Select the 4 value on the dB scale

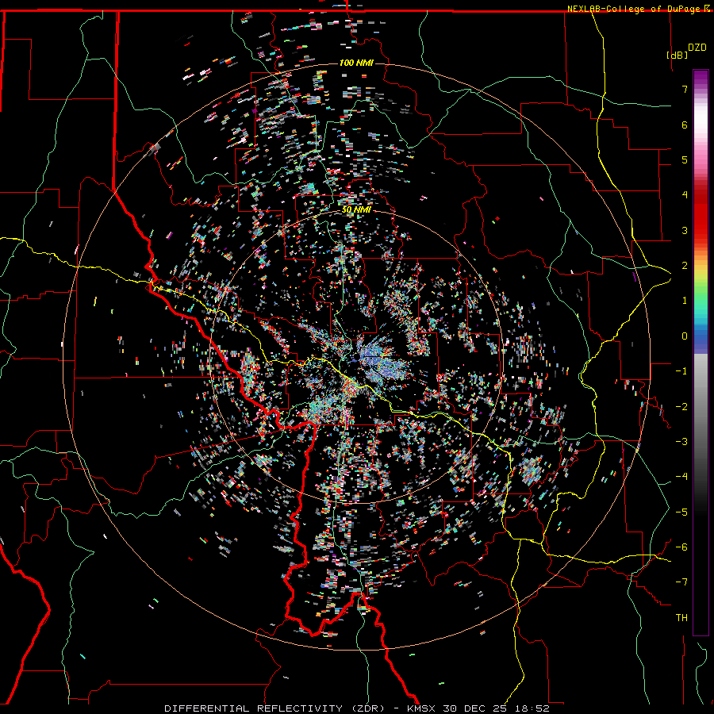[684, 195]
